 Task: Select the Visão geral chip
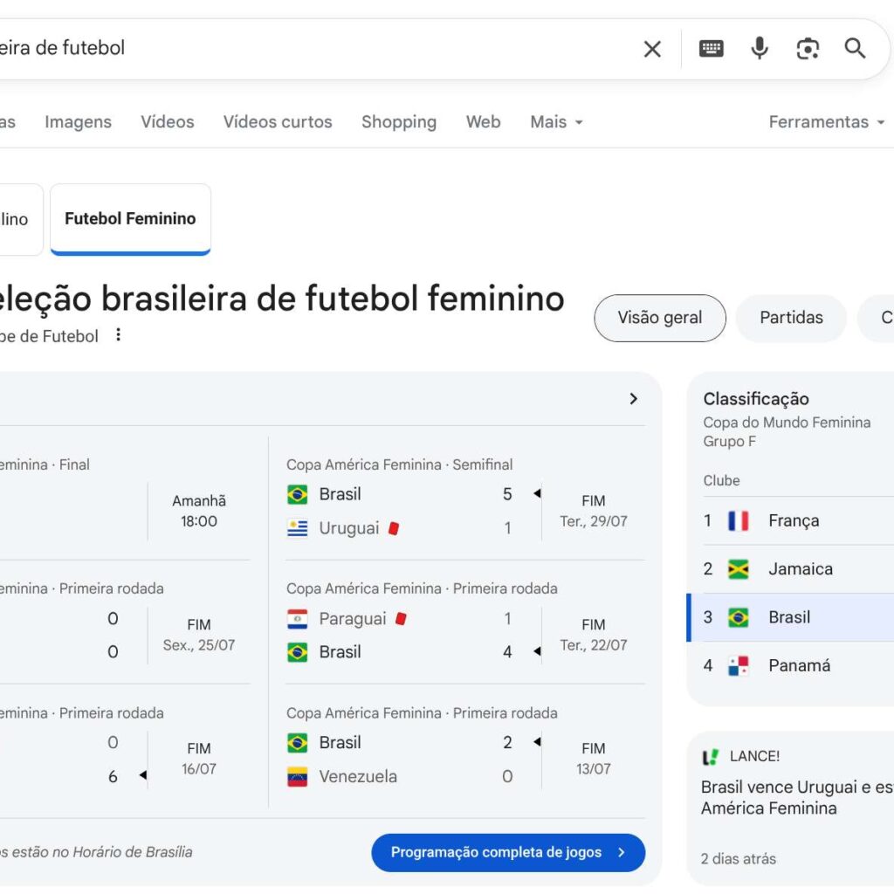[x=659, y=318]
